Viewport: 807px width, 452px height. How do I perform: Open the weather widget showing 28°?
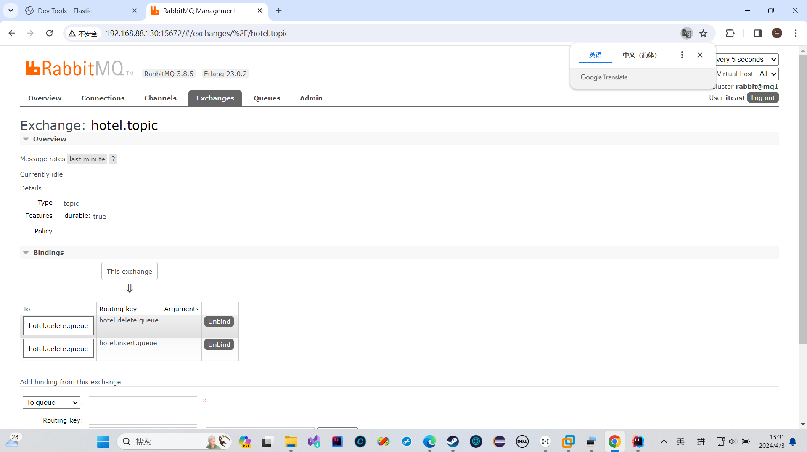point(13,441)
